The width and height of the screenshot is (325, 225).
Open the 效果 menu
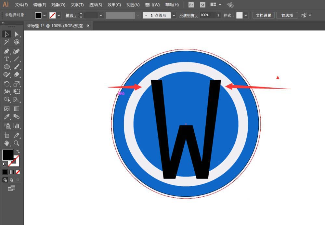click(114, 5)
